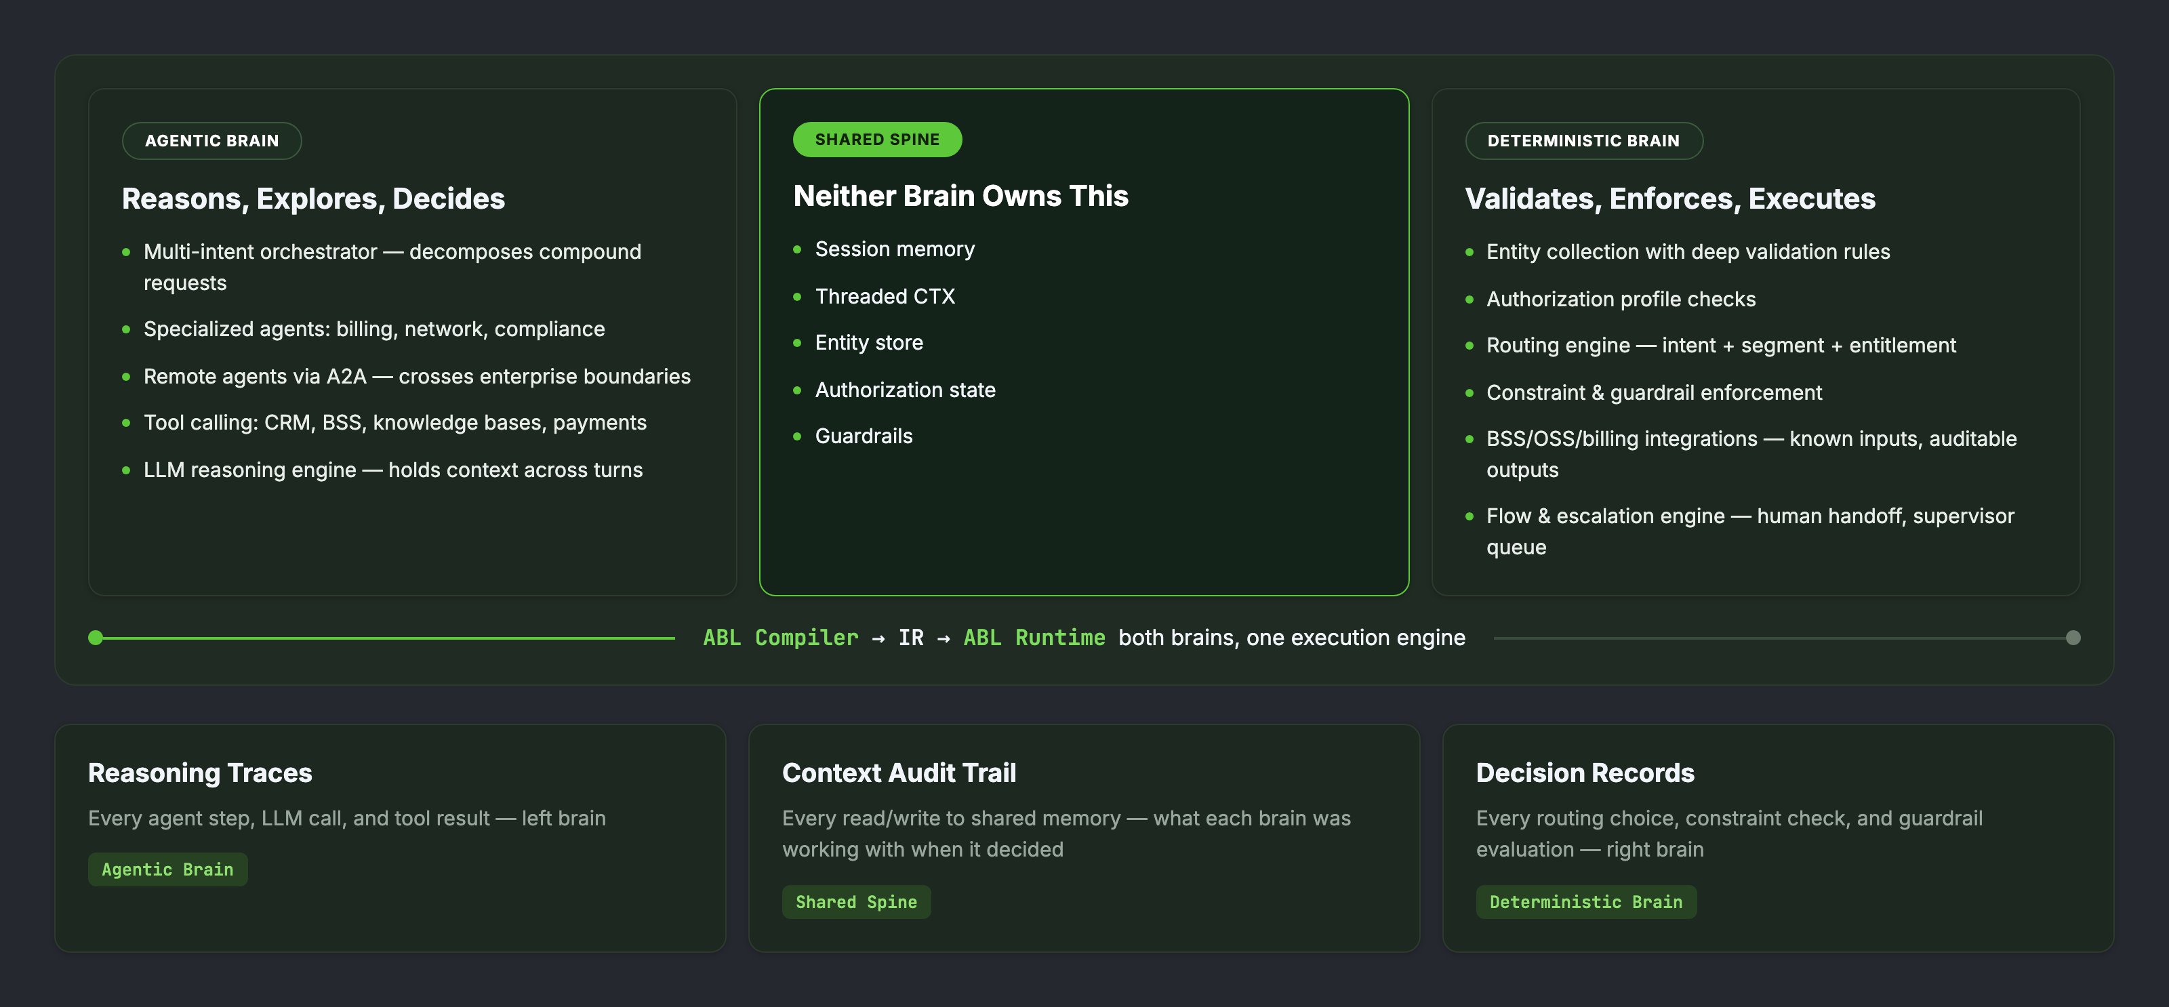This screenshot has width=2169, height=1007.
Task: Select the Shared Spine tag under Context Audit Trail
Action: click(x=855, y=902)
